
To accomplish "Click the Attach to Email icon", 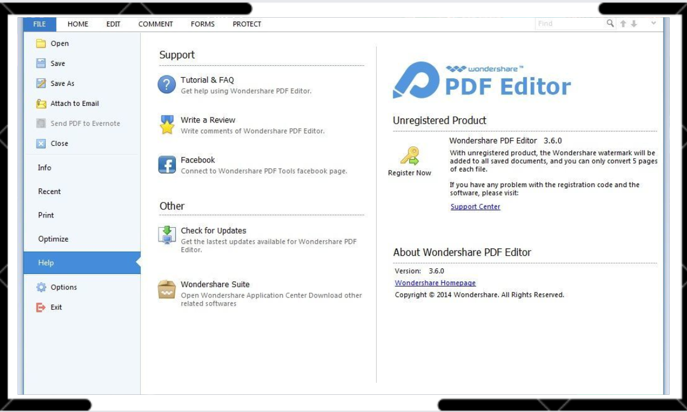I will coord(41,104).
